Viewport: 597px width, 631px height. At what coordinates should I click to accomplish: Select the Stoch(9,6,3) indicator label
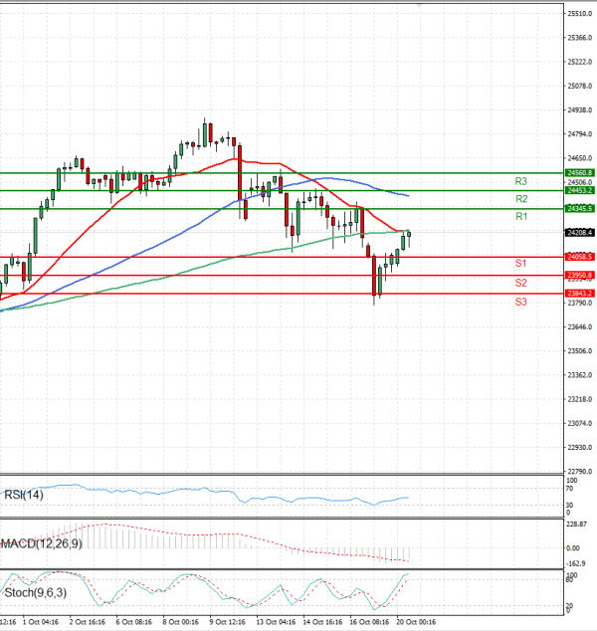(33, 592)
